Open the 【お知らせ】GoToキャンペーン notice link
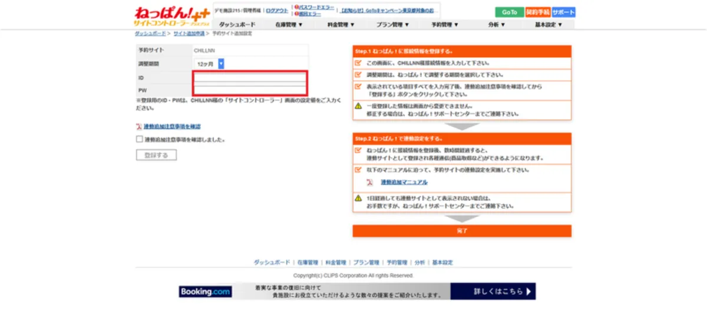The width and height of the screenshot is (707, 333). [390, 11]
